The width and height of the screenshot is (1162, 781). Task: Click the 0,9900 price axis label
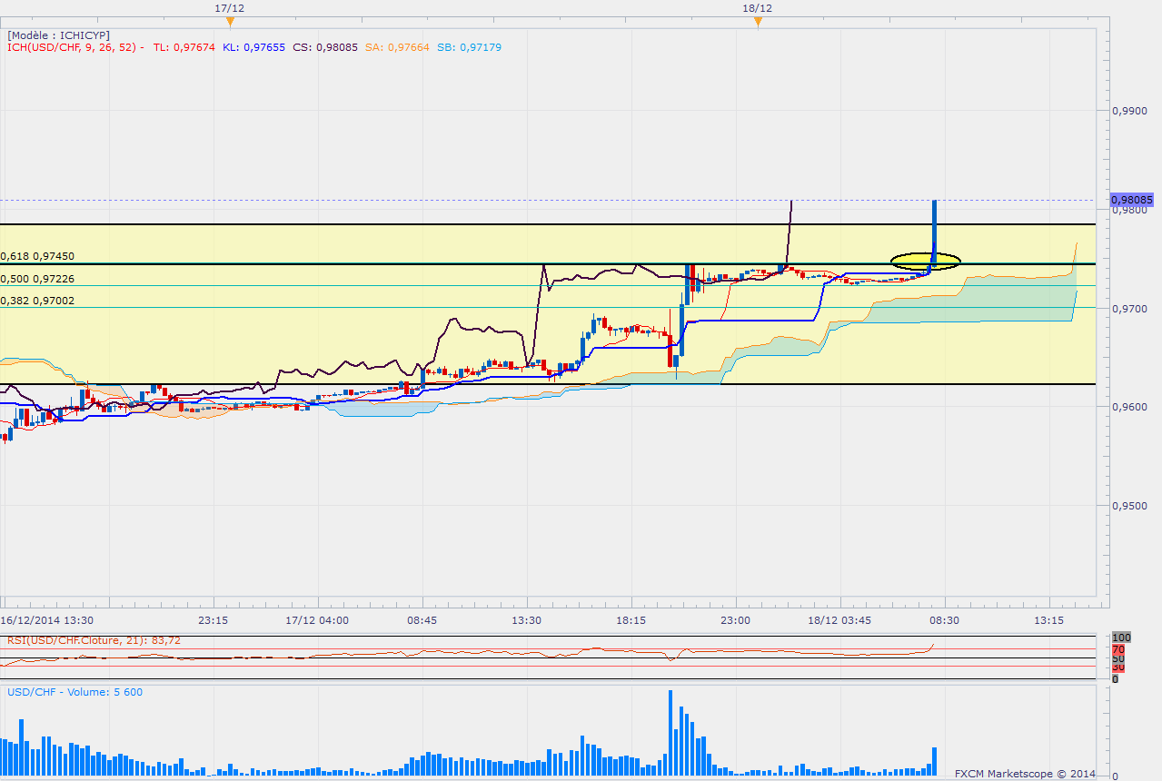[x=1129, y=111]
